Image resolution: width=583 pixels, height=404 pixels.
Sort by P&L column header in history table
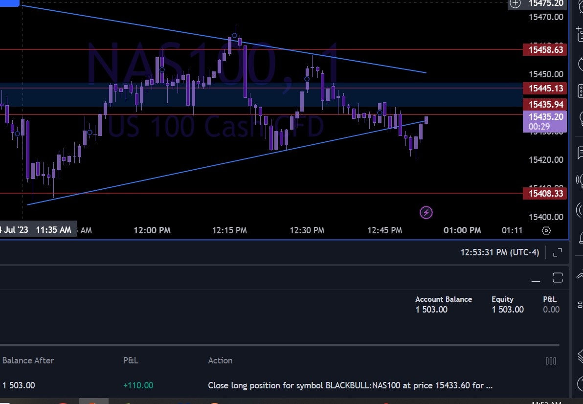tap(131, 360)
